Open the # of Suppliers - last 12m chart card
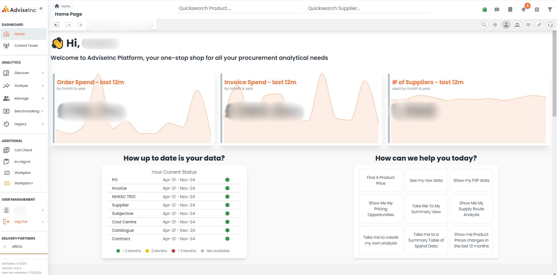The width and height of the screenshot is (557, 275). click(x=468, y=109)
